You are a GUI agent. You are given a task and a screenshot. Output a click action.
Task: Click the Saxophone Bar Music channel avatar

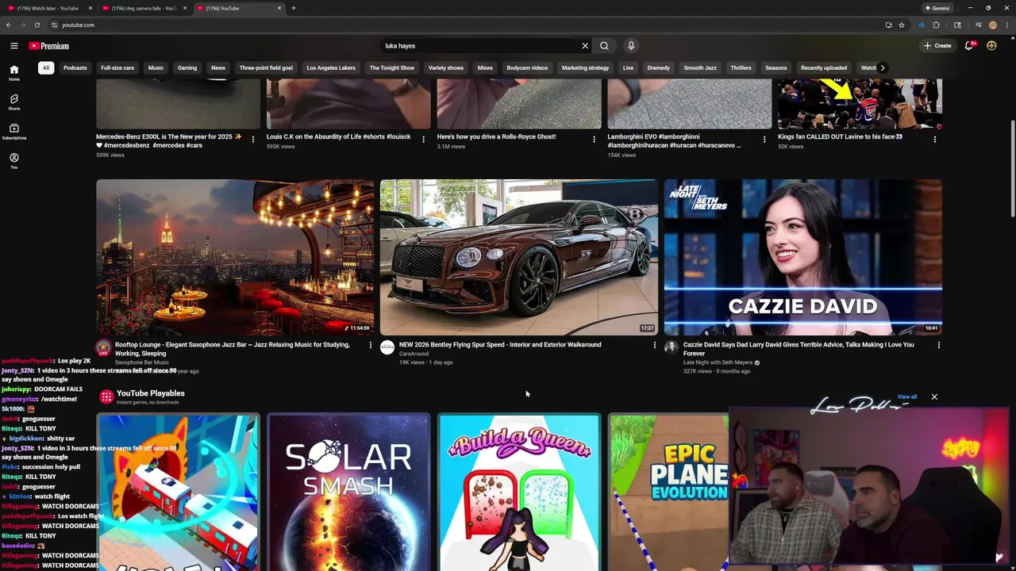click(x=103, y=347)
